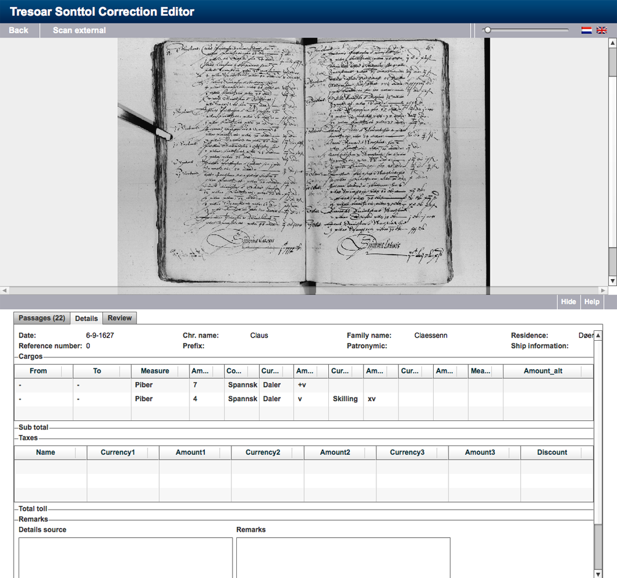Click the Discount column header in Taxes
The image size is (617, 578).
(552, 452)
